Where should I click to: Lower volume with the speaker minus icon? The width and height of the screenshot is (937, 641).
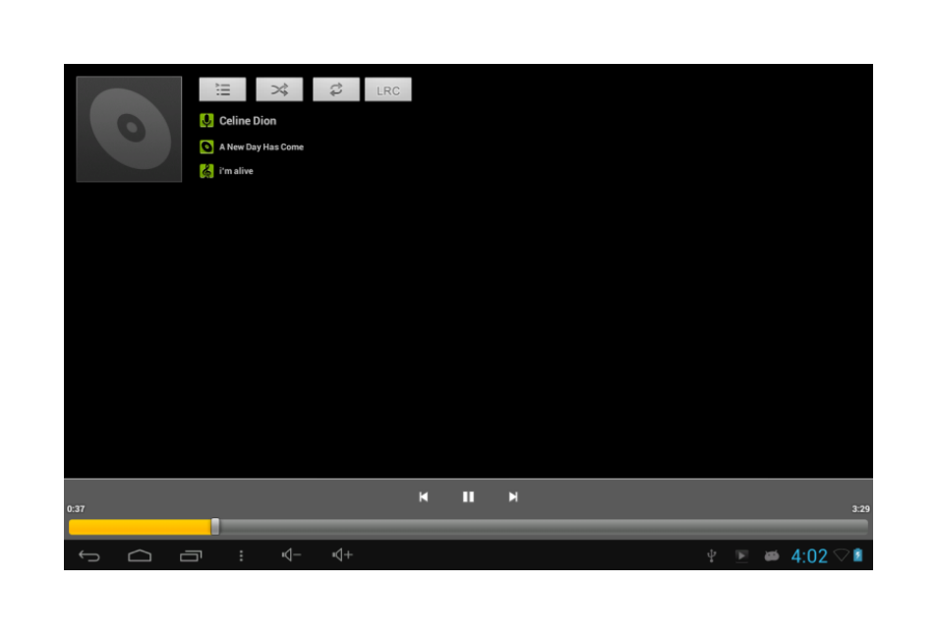pyautogui.click(x=291, y=554)
